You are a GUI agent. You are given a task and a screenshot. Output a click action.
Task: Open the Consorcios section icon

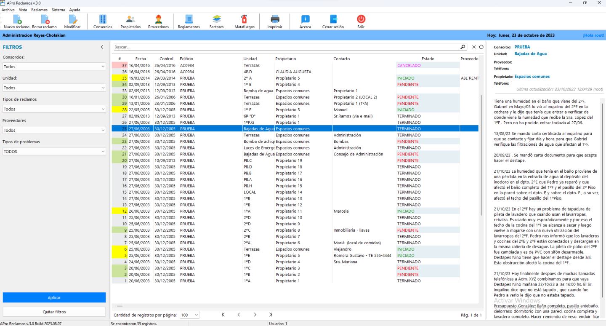coord(103,19)
